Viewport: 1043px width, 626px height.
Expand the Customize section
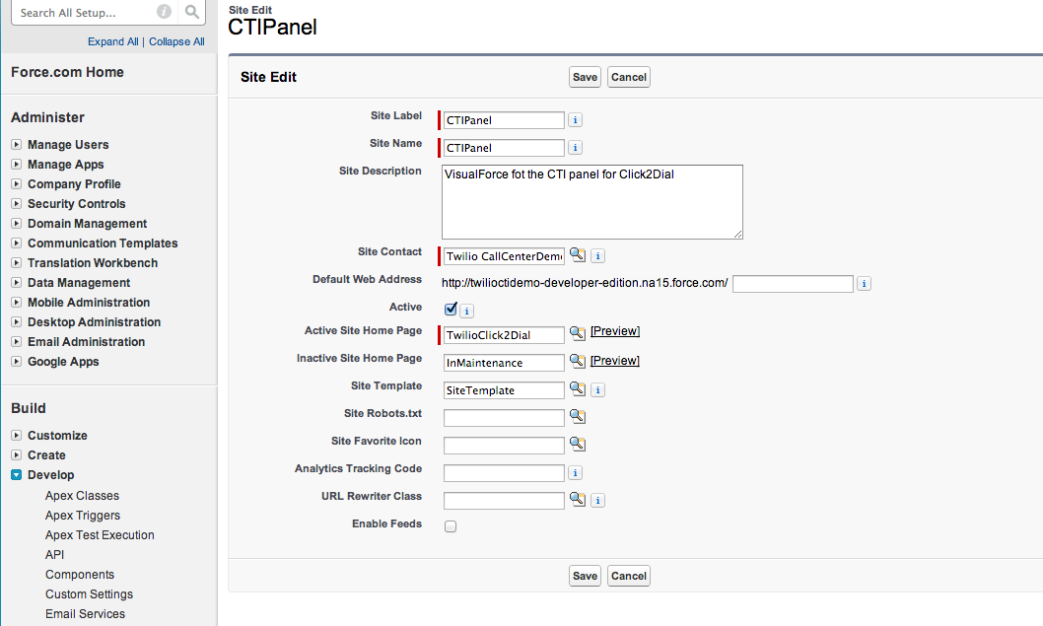16,435
